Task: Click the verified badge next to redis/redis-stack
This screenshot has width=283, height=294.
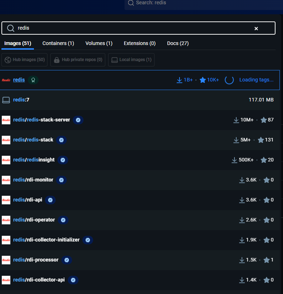Action: point(61,140)
